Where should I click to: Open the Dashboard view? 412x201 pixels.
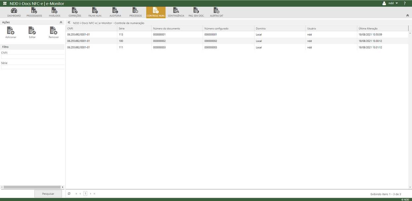[14, 12]
